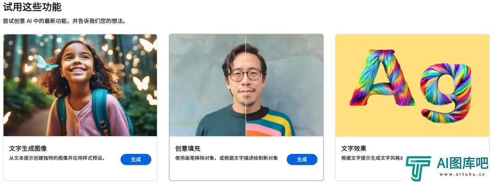The height and width of the screenshot is (183, 494).
Task: Open the girl with butterflies thumbnail
Action: [x=81, y=85]
